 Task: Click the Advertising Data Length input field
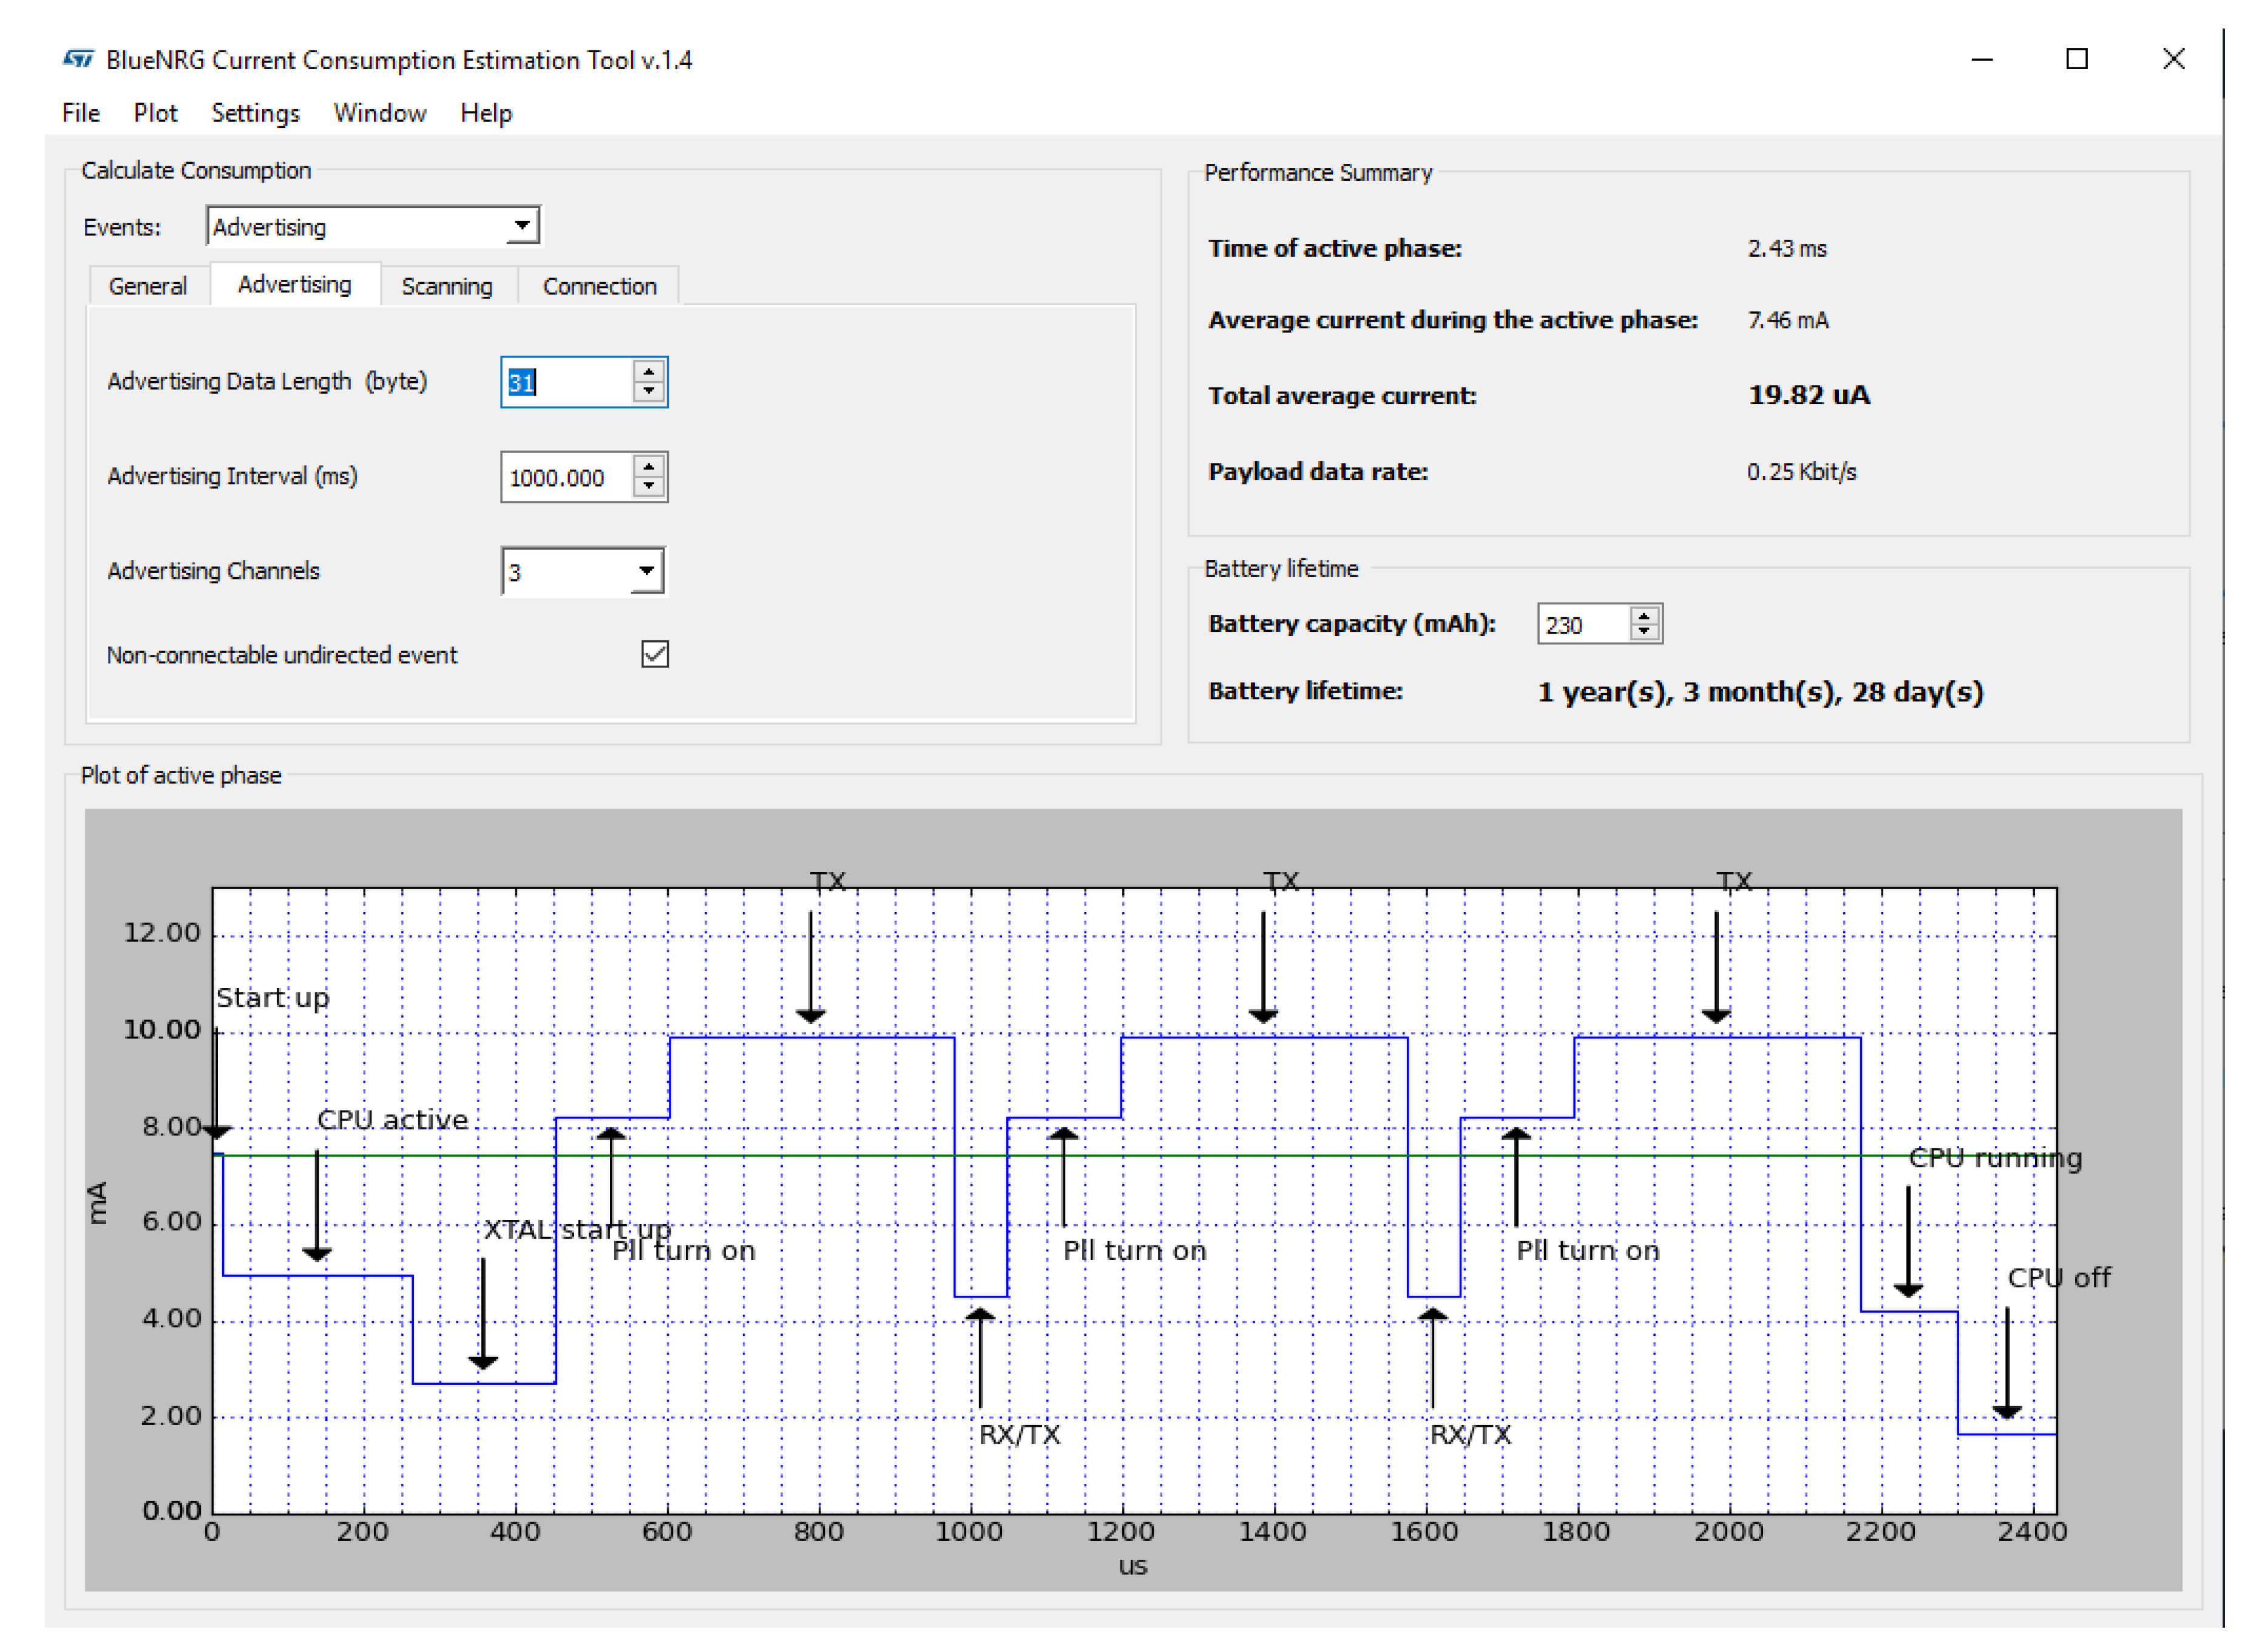coord(565,382)
